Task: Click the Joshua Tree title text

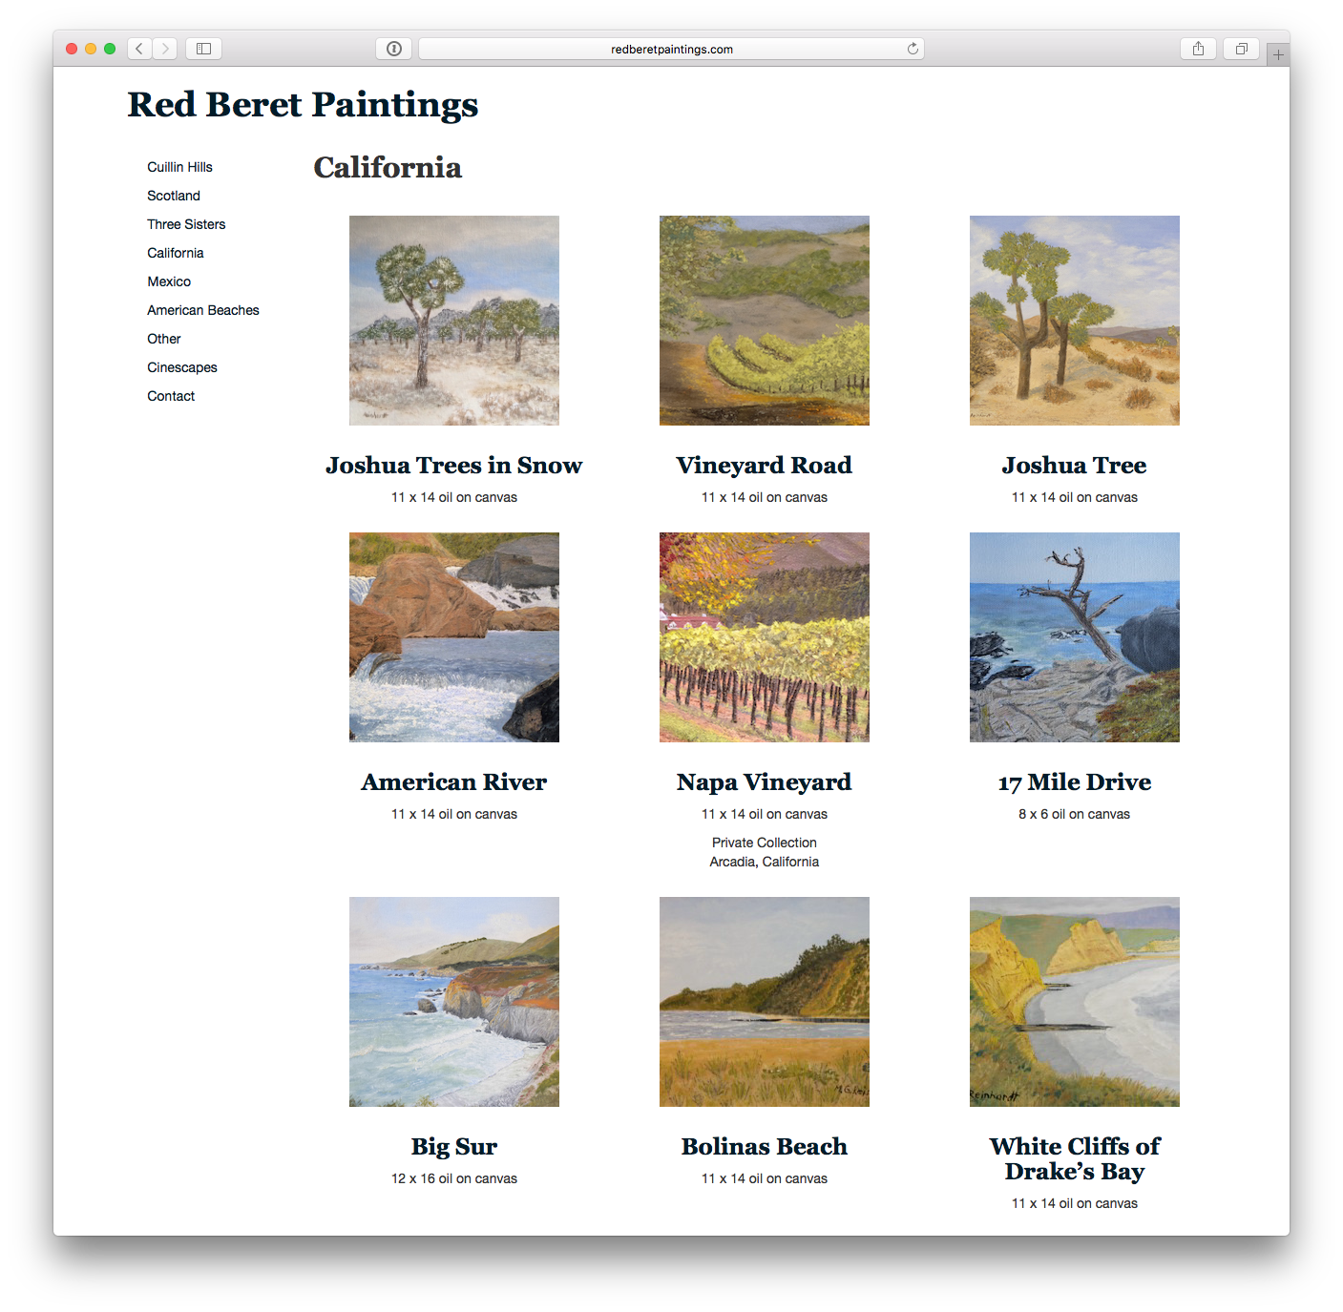Action: click(x=1075, y=466)
